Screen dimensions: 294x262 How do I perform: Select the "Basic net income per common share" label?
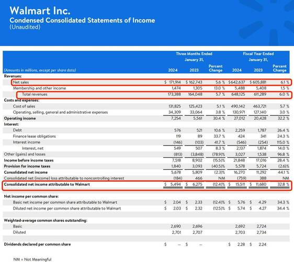point(65,202)
